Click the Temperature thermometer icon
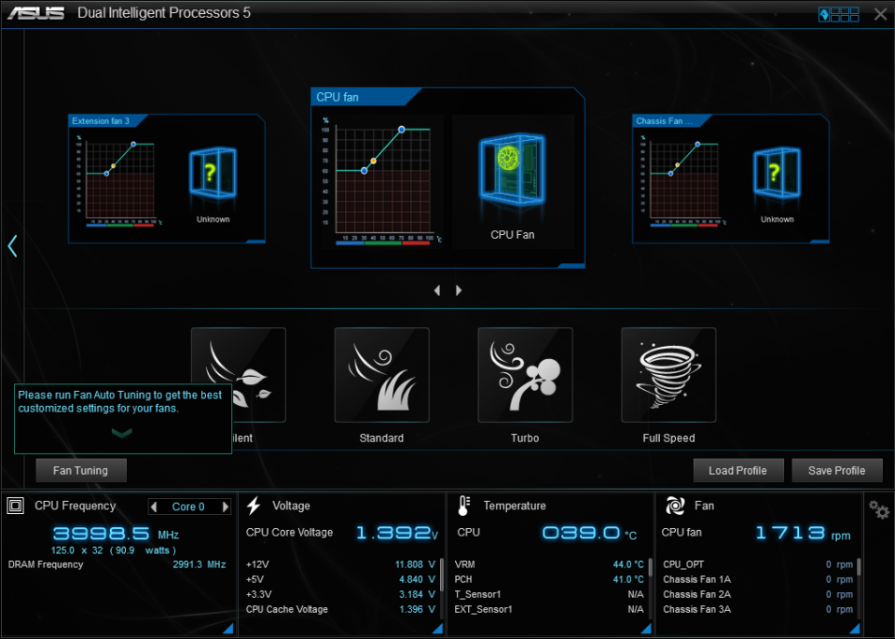 pos(463,506)
